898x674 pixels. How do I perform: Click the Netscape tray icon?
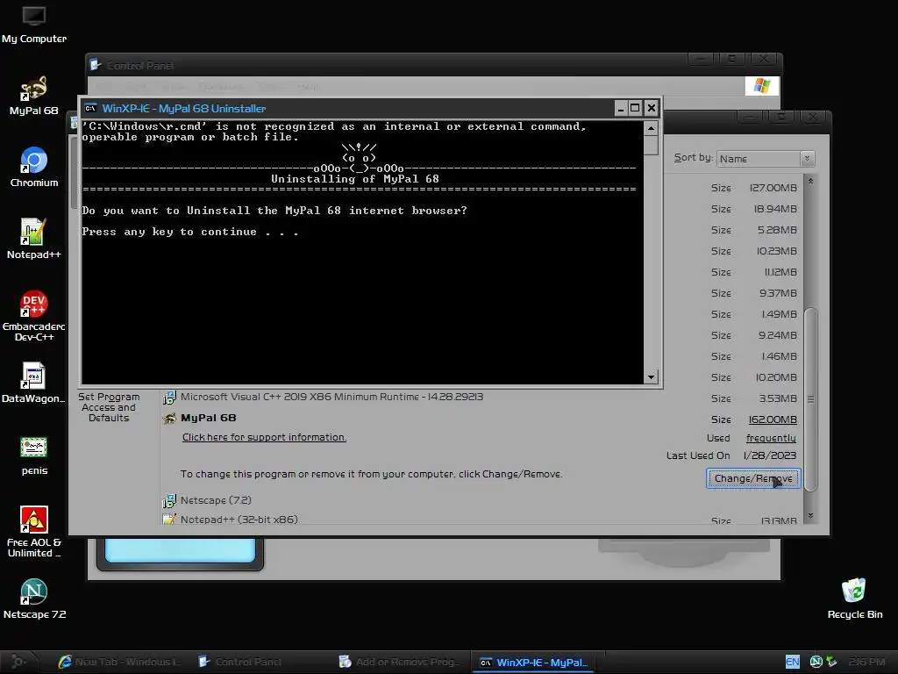click(816, 662)
